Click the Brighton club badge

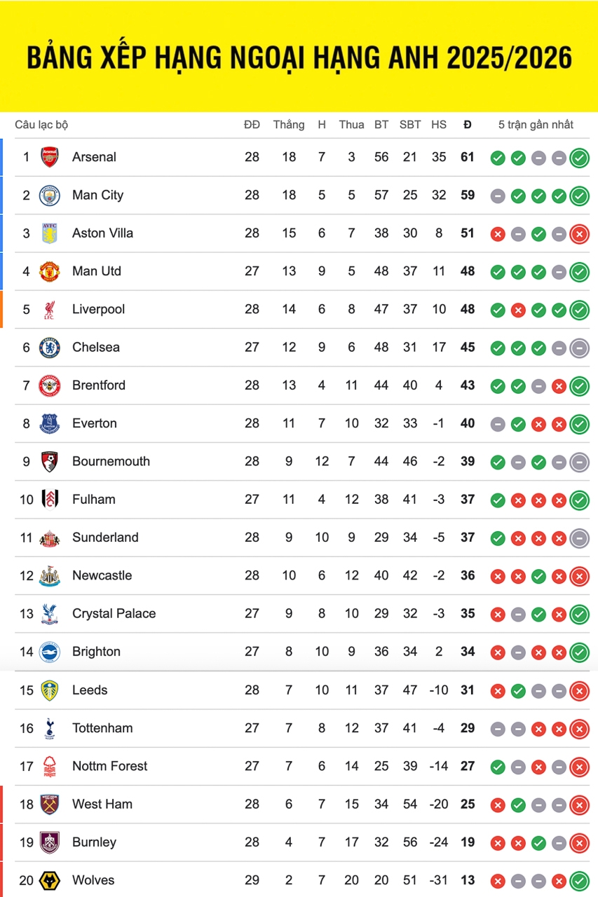pyautogui.click(x=50, y=652)
